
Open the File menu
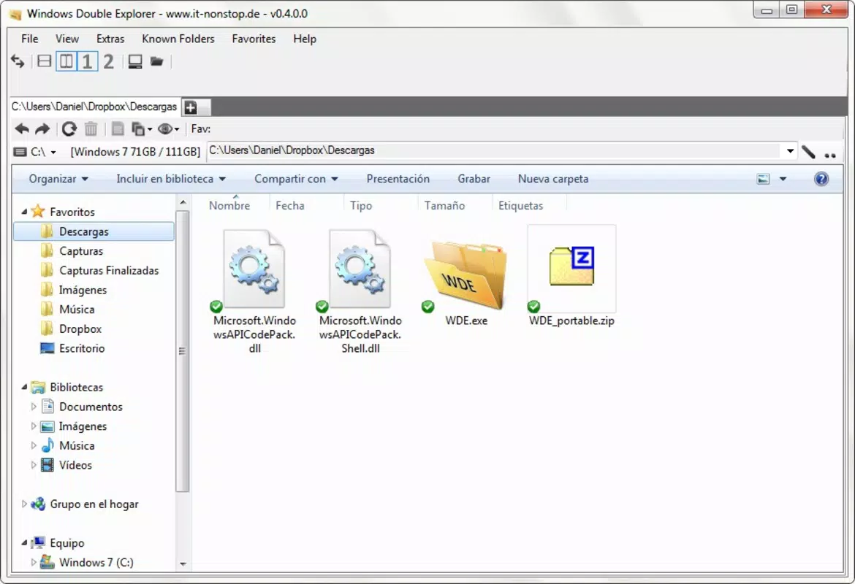pyautogui.click(x=29, y=39)
